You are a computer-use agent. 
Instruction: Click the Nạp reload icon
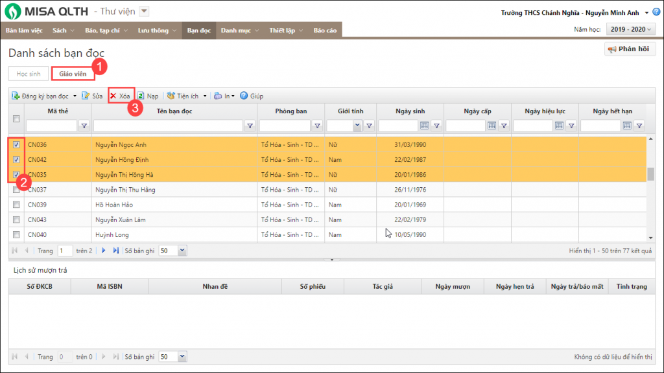tap(141, 96)
